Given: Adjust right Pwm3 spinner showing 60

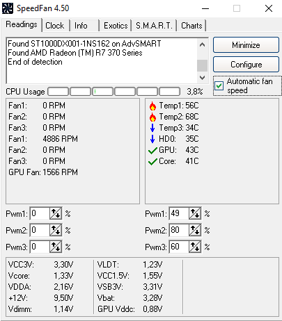Looking at the screenshot, I should 195,247.
